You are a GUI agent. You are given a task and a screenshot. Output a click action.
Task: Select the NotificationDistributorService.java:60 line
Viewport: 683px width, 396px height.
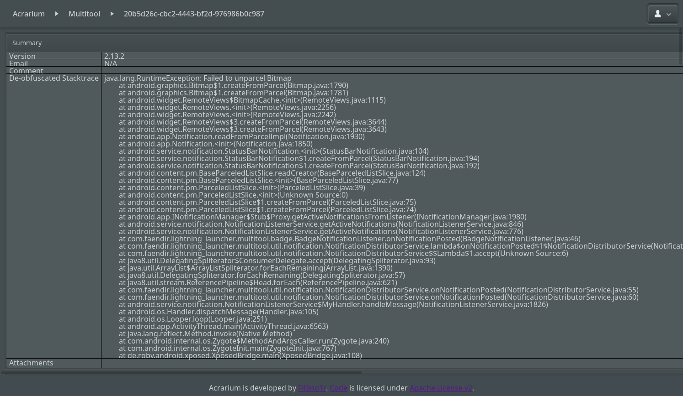coord(379,297)
